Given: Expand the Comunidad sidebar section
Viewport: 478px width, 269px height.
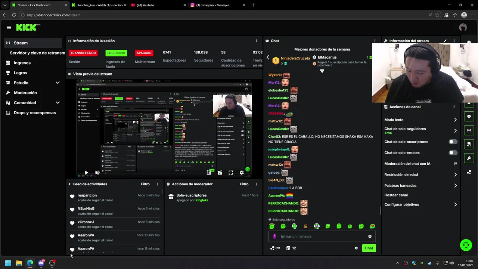Looking at the screenshot, I should tap(58, 103).
